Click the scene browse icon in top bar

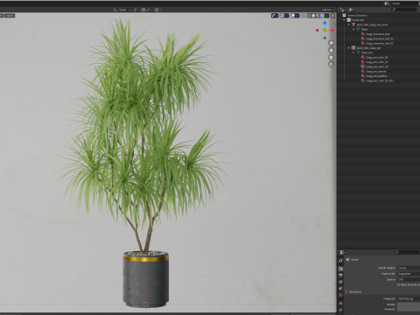pyautogui.click(x=386, y=3)
